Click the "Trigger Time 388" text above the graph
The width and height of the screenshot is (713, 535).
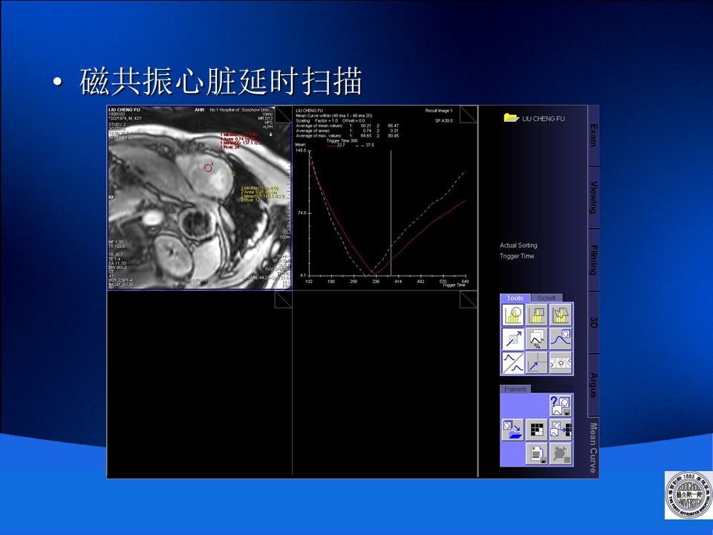click(x=342, y=140)
